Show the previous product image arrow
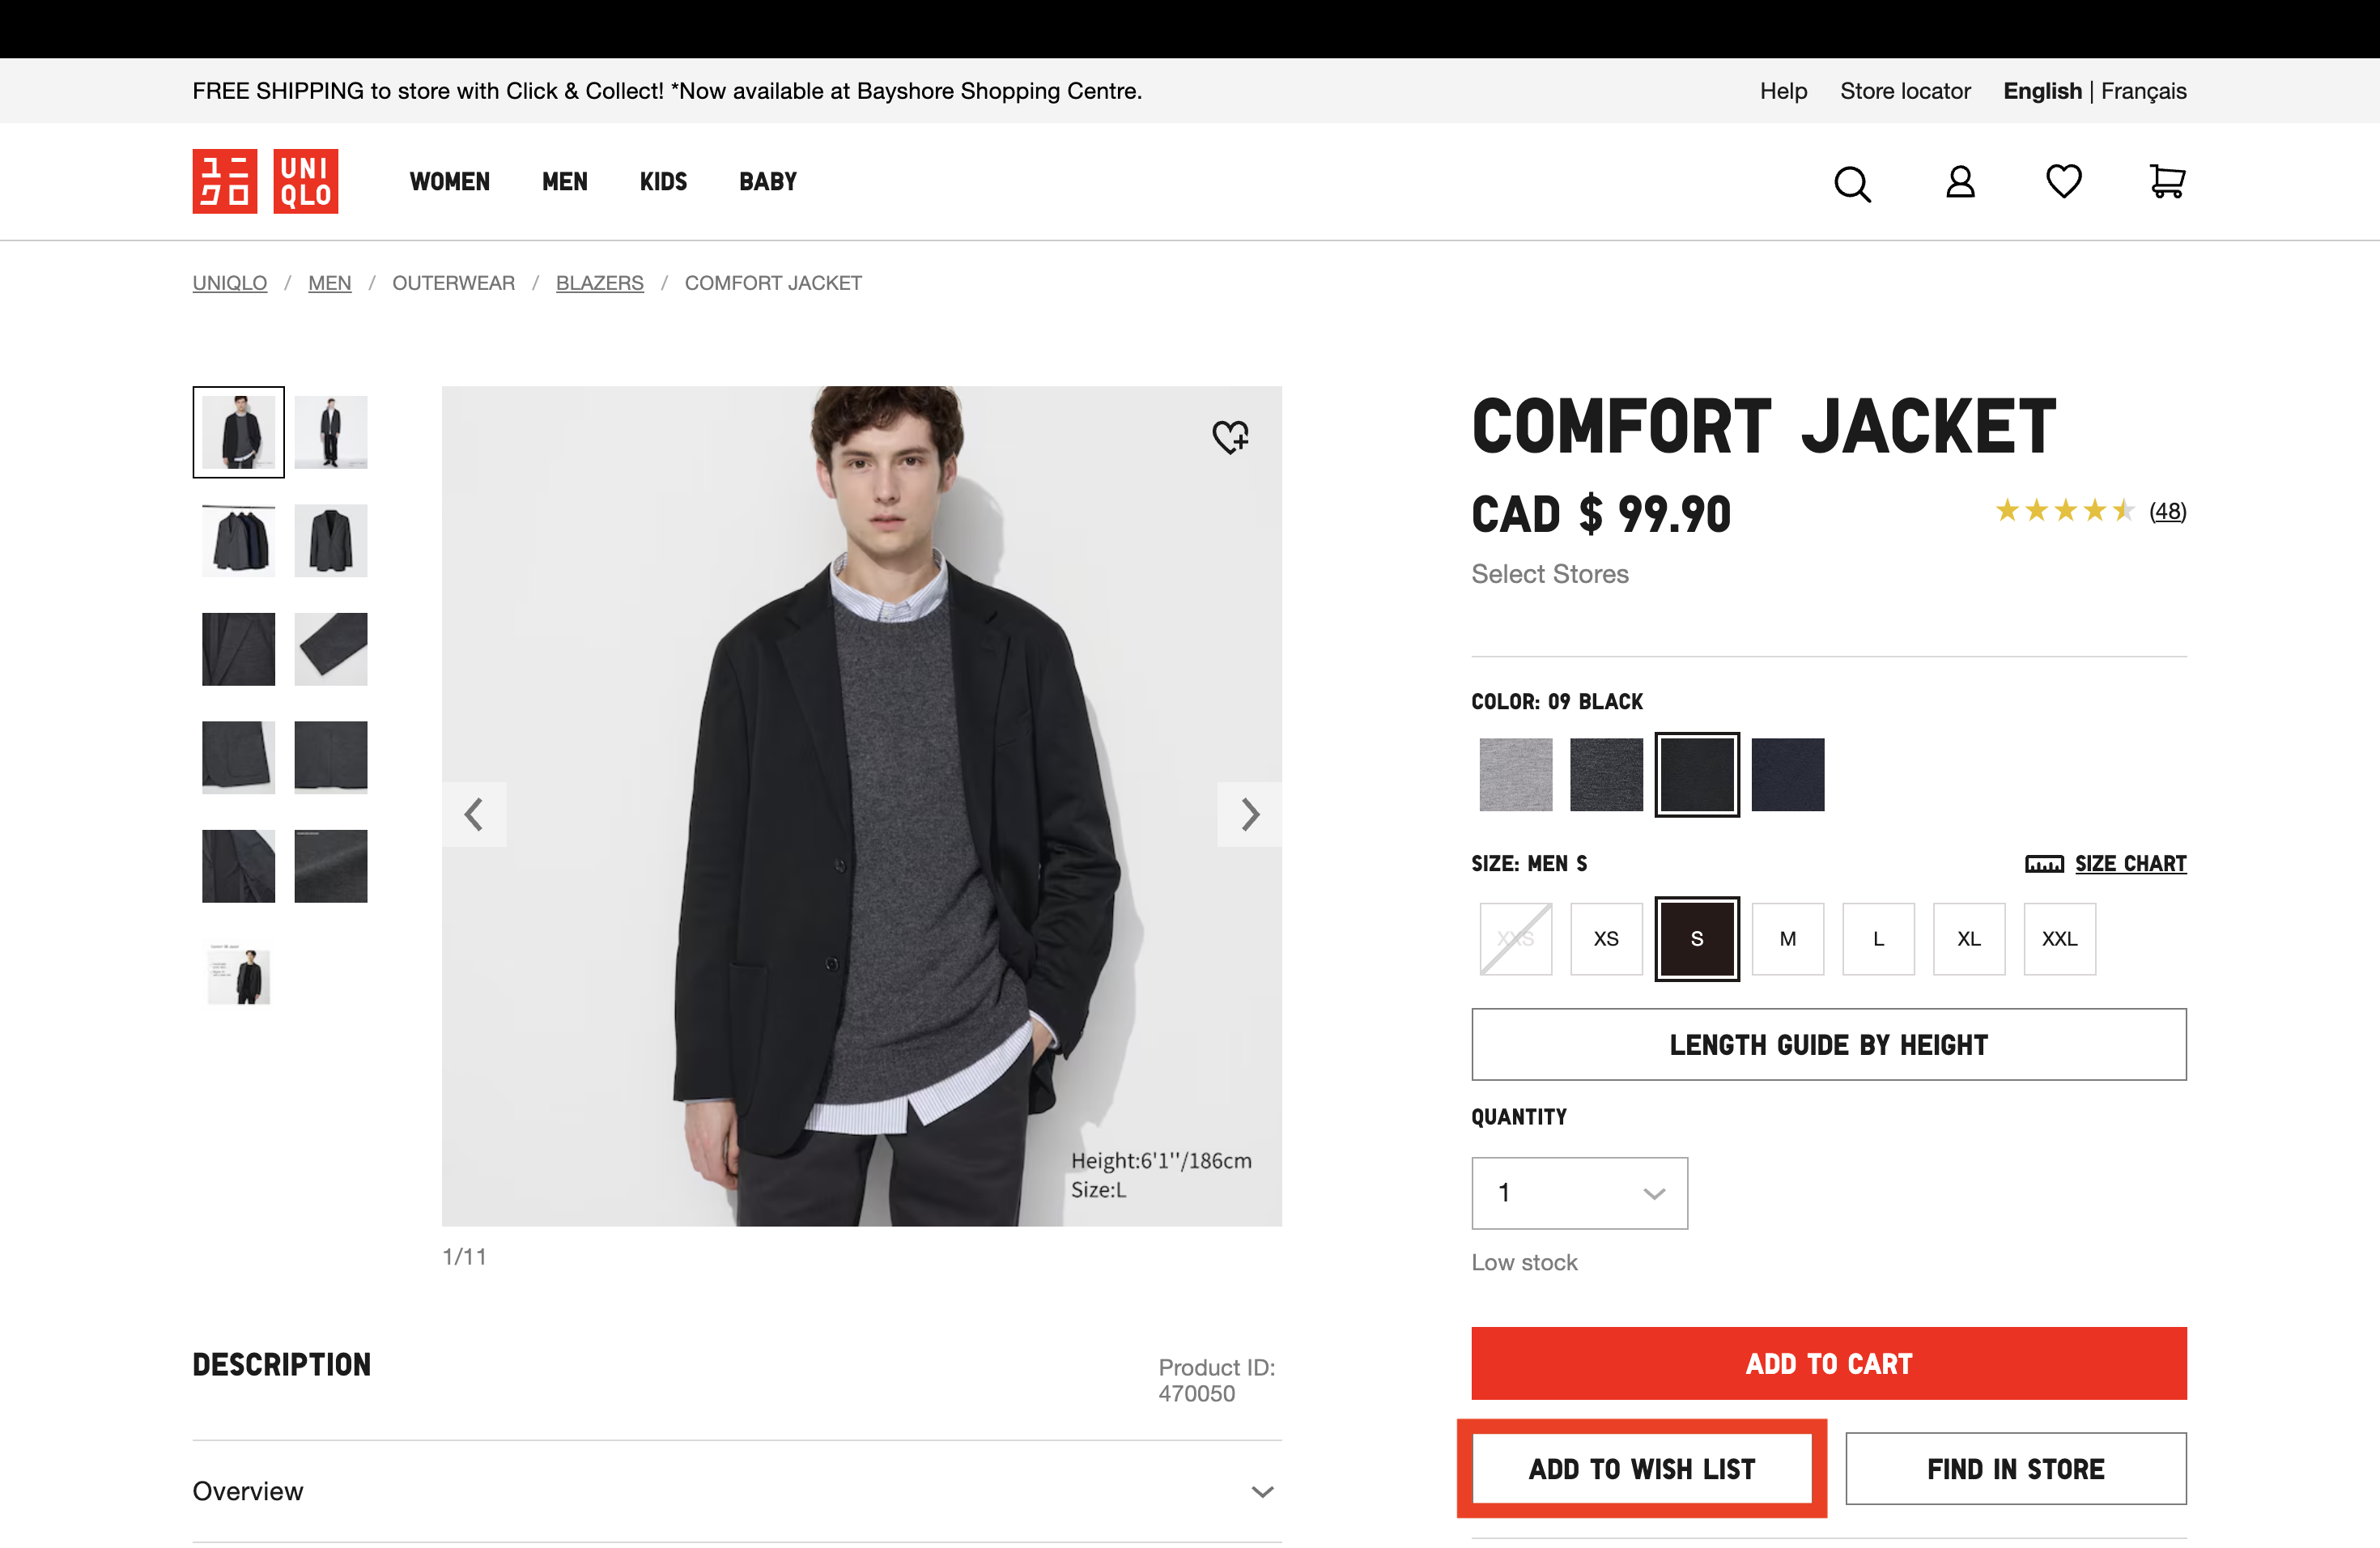Screen dimensions: 2380x1548 (x=474, y=814)
